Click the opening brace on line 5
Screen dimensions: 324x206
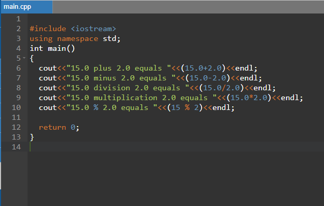pos(32,59)
